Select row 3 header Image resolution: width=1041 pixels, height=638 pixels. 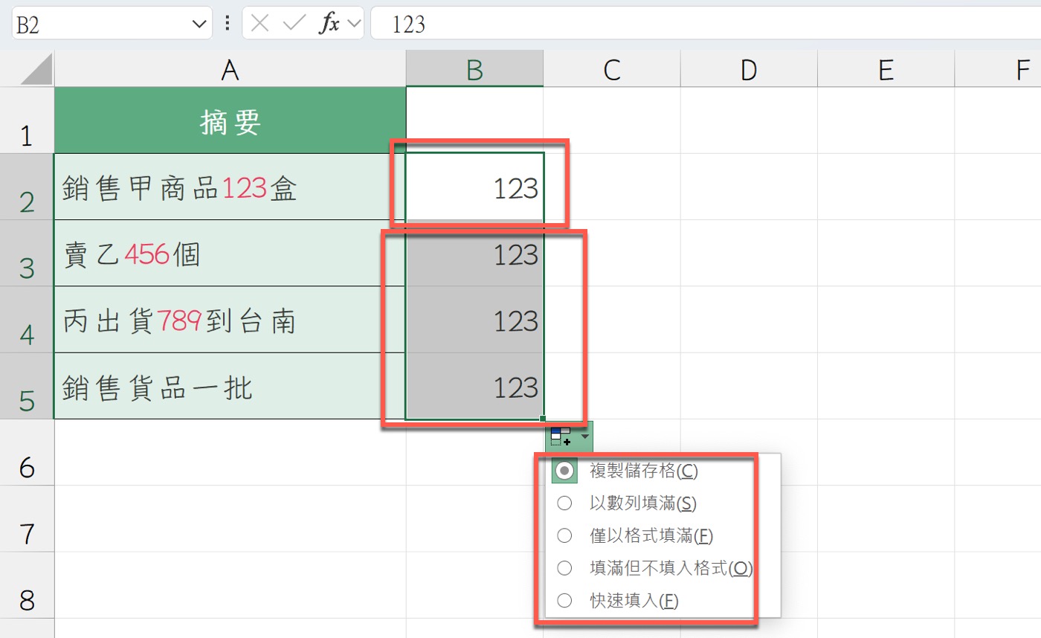pyautogui.click(x=27, y=253)
